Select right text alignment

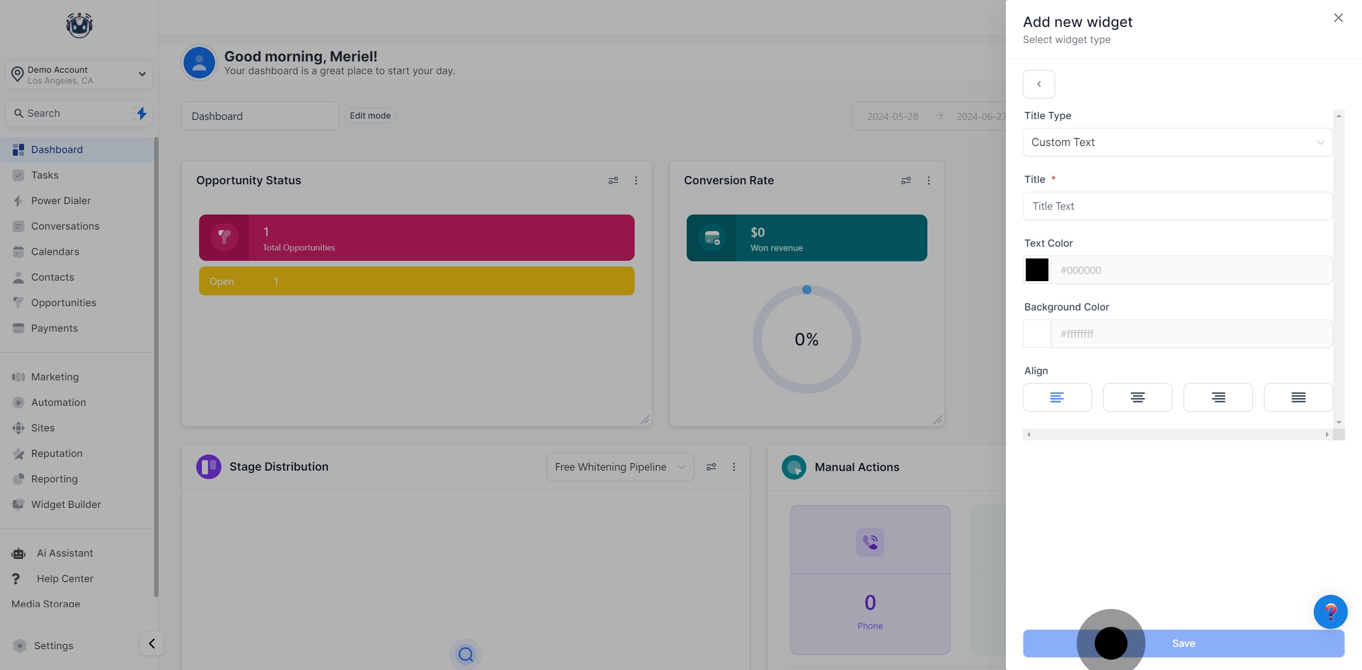tap(1218, 397)
